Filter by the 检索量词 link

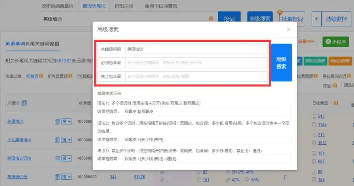click(304, 76)
